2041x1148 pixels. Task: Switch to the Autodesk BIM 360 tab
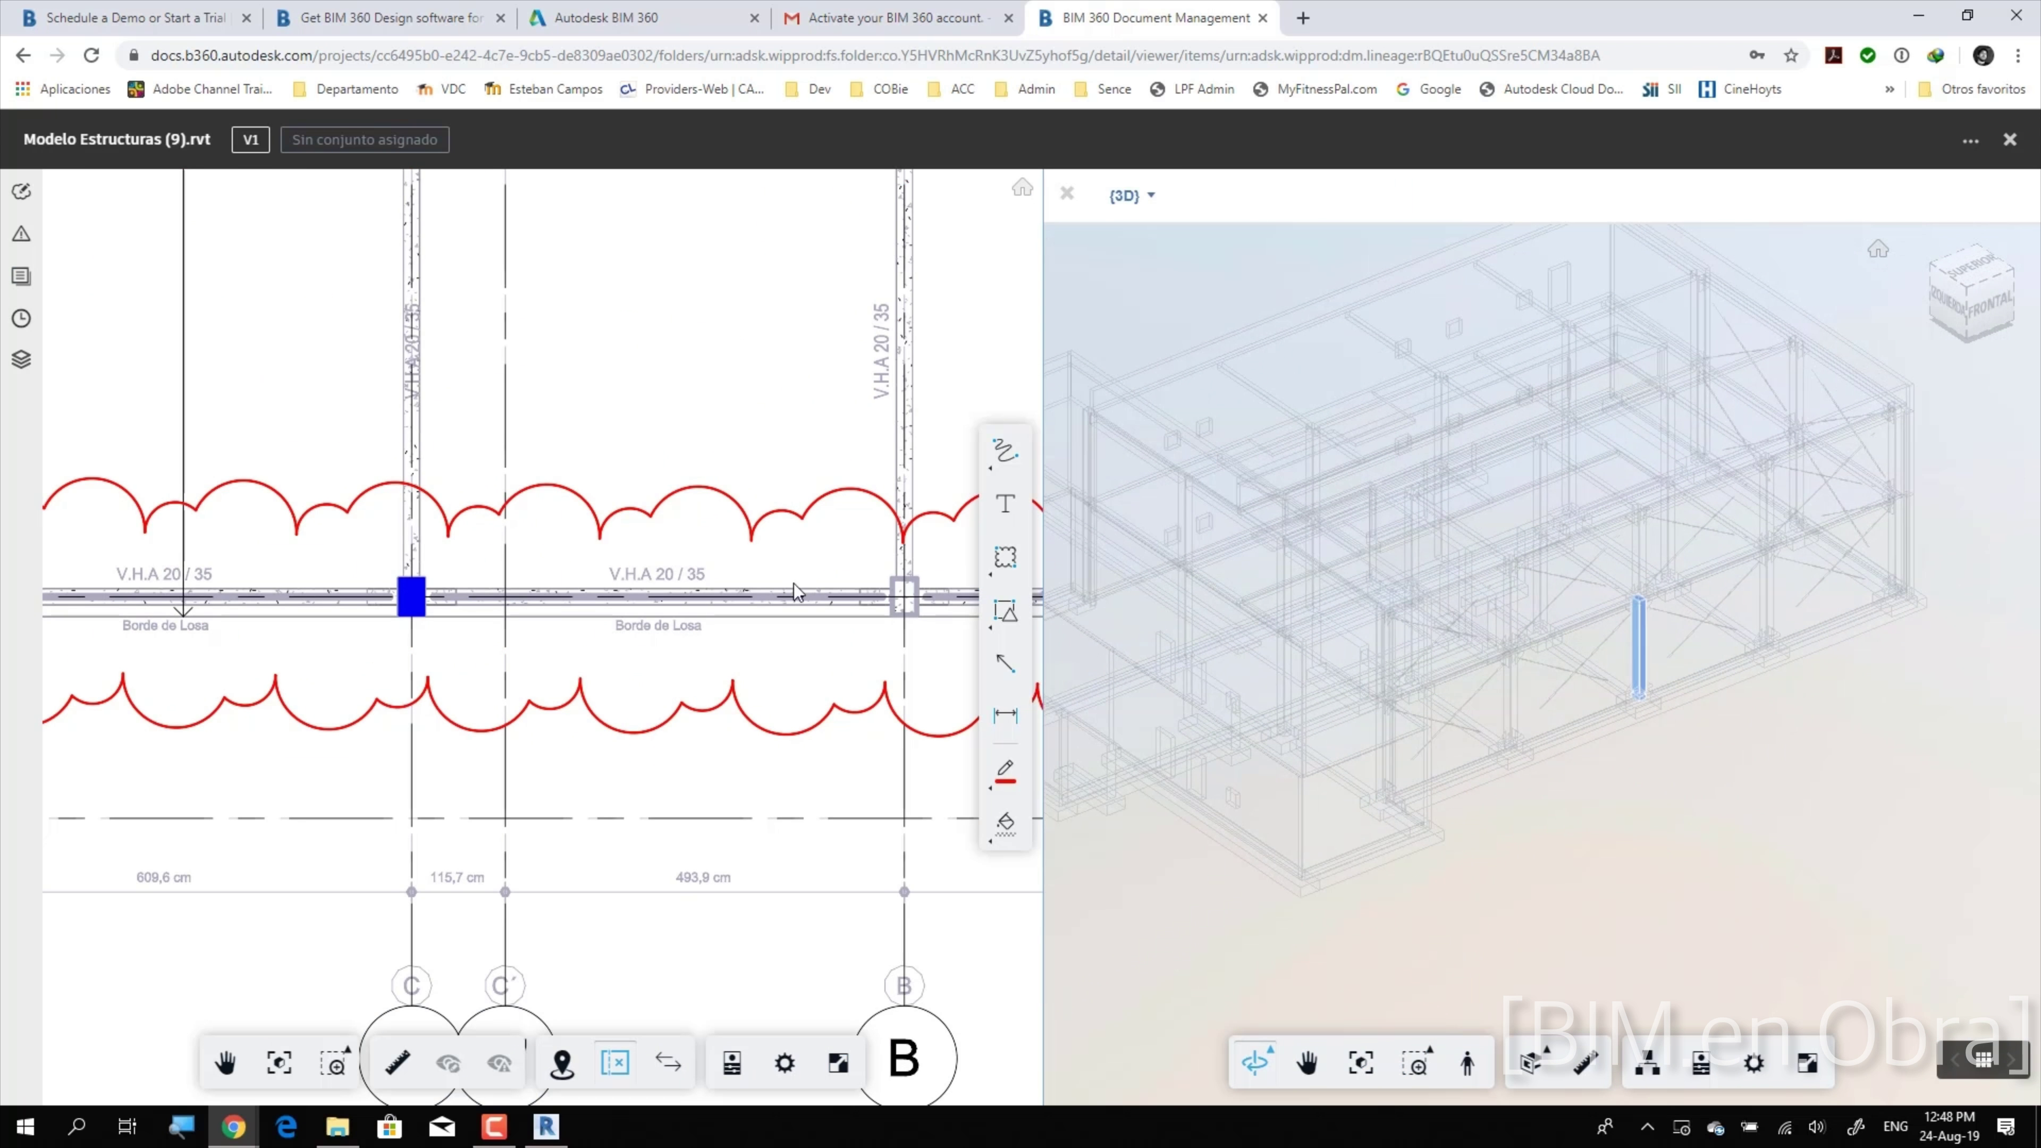click(606, 18)
